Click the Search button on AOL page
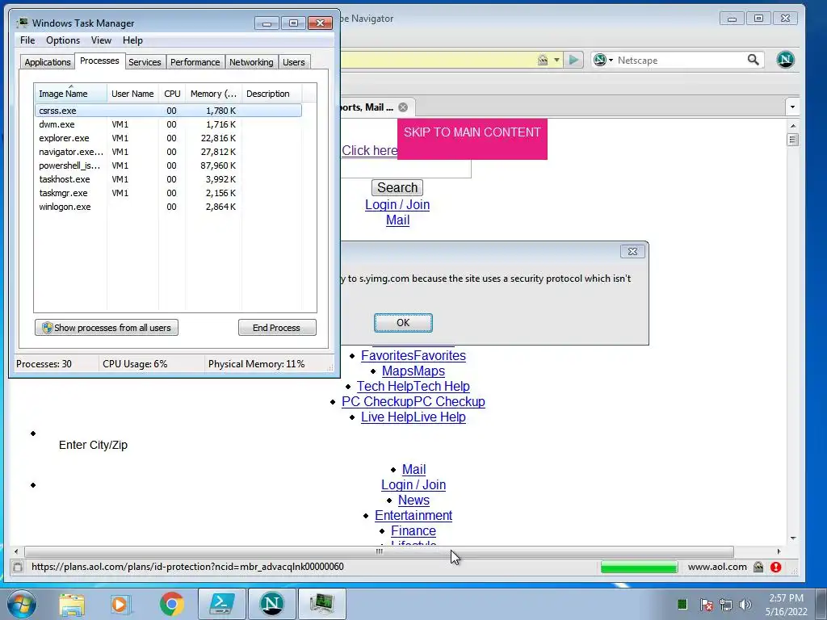This screenshot has height=620, width=827. [397, 187]
